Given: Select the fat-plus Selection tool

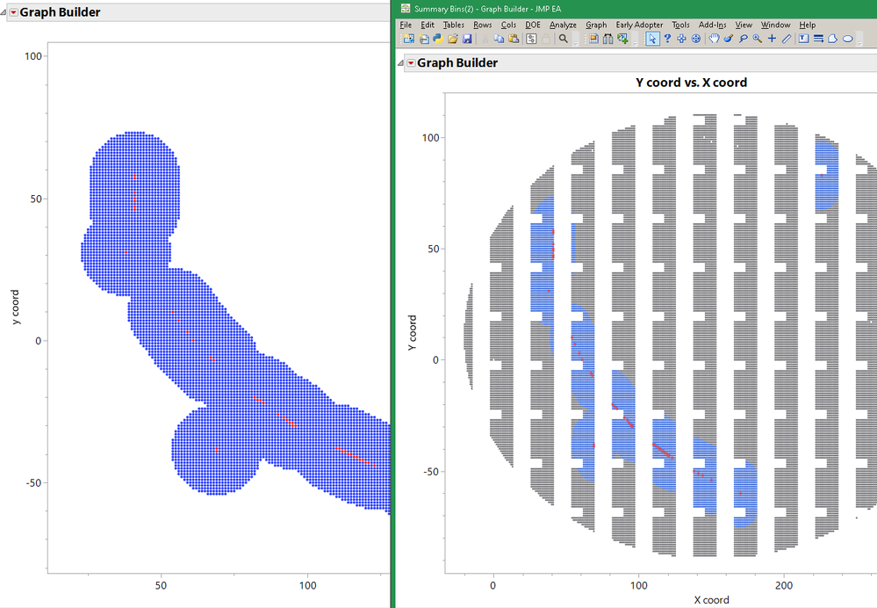Looking at the screenshot, I should coord(681,39).
